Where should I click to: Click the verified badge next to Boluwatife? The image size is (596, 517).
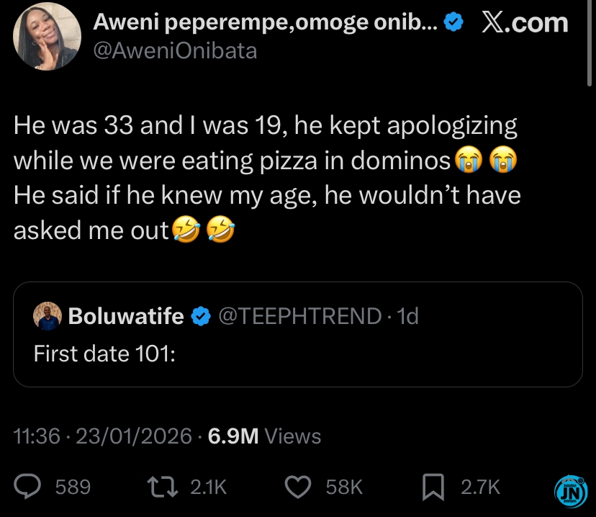coord(199,315)
